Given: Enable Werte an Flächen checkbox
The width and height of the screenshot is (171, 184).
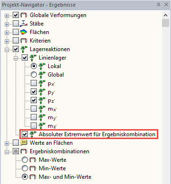Looking at the screenshot, I should tap(16, 143).
